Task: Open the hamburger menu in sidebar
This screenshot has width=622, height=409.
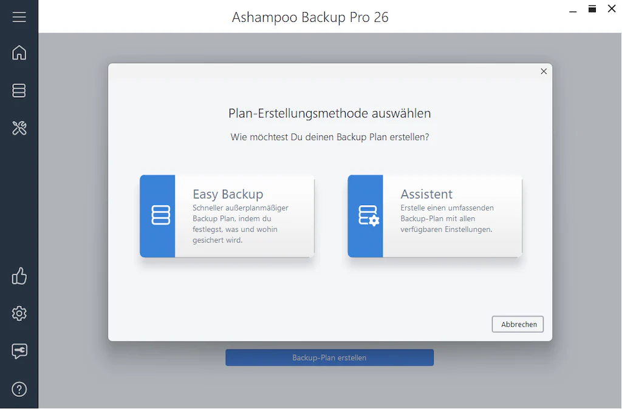Action: pos(19,17)
